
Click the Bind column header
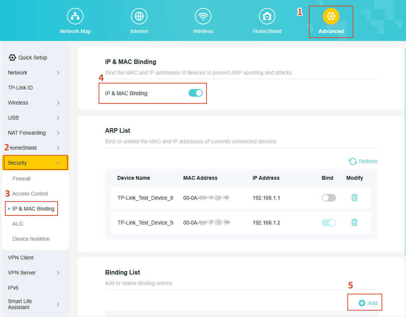(x=327, y=178)
